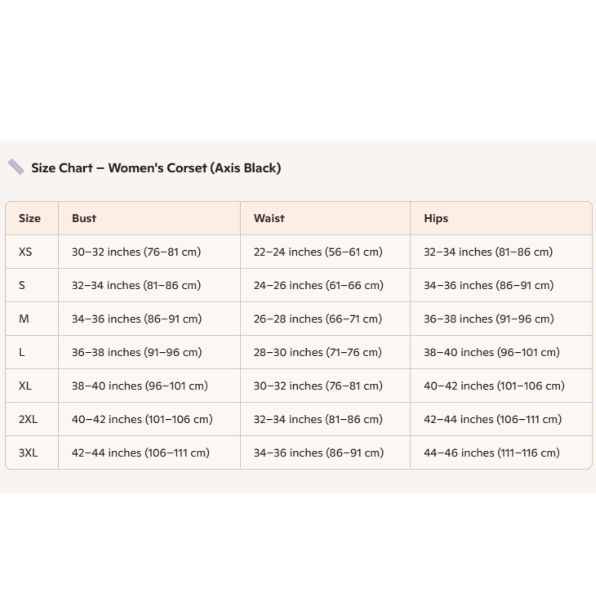This screenshot has height=596, width=596.
Task: Click the Hips column header
Action: point(436,219)
